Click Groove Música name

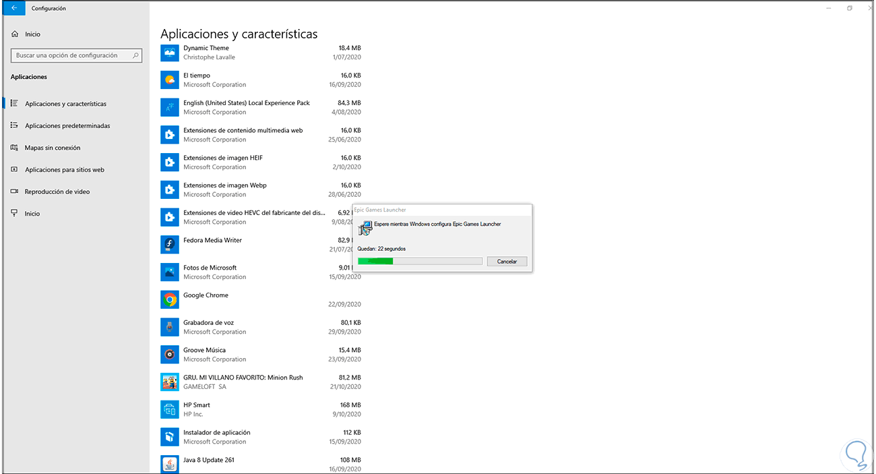pyautogui.click(x=205, y=350)
